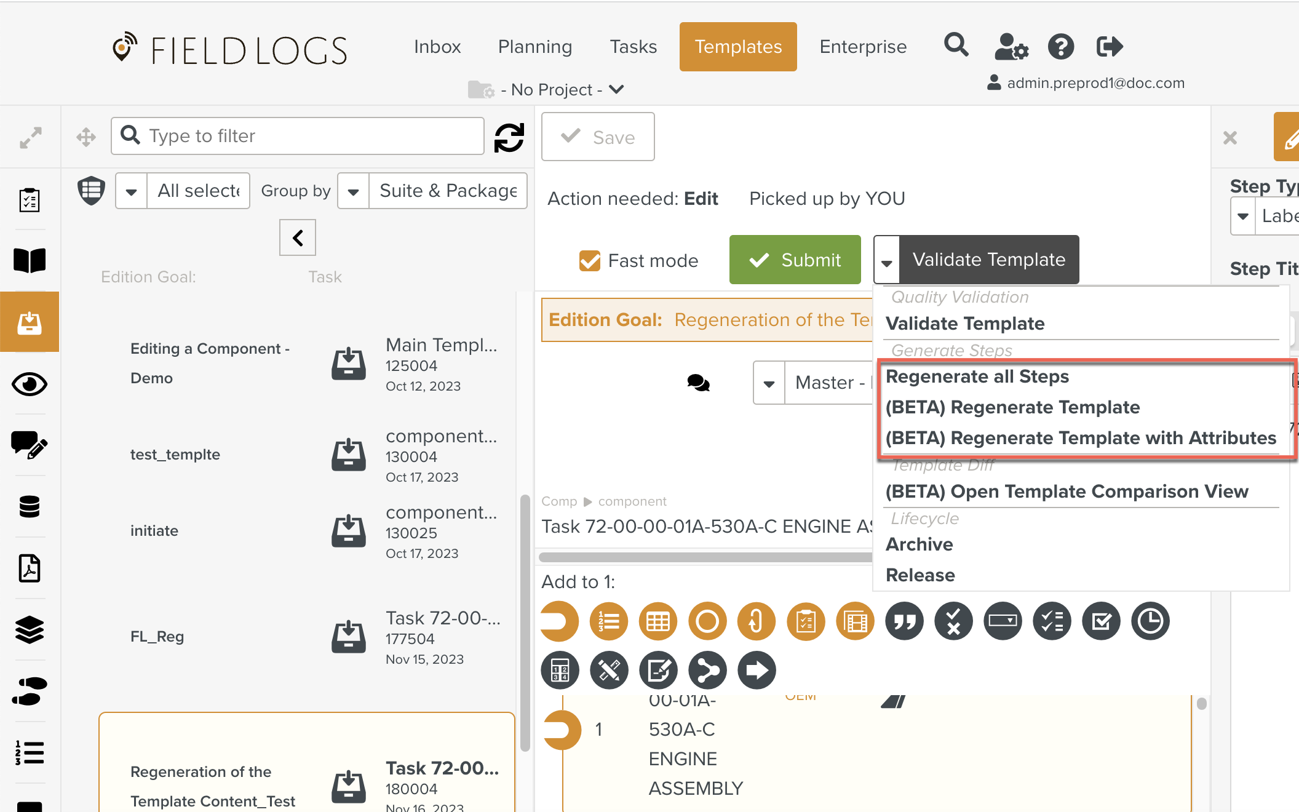Click the logout icon in header
Viewport: 1299px width, 812px height.
1109,47
